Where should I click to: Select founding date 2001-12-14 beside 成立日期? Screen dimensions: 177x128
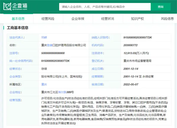coord(131,69)
